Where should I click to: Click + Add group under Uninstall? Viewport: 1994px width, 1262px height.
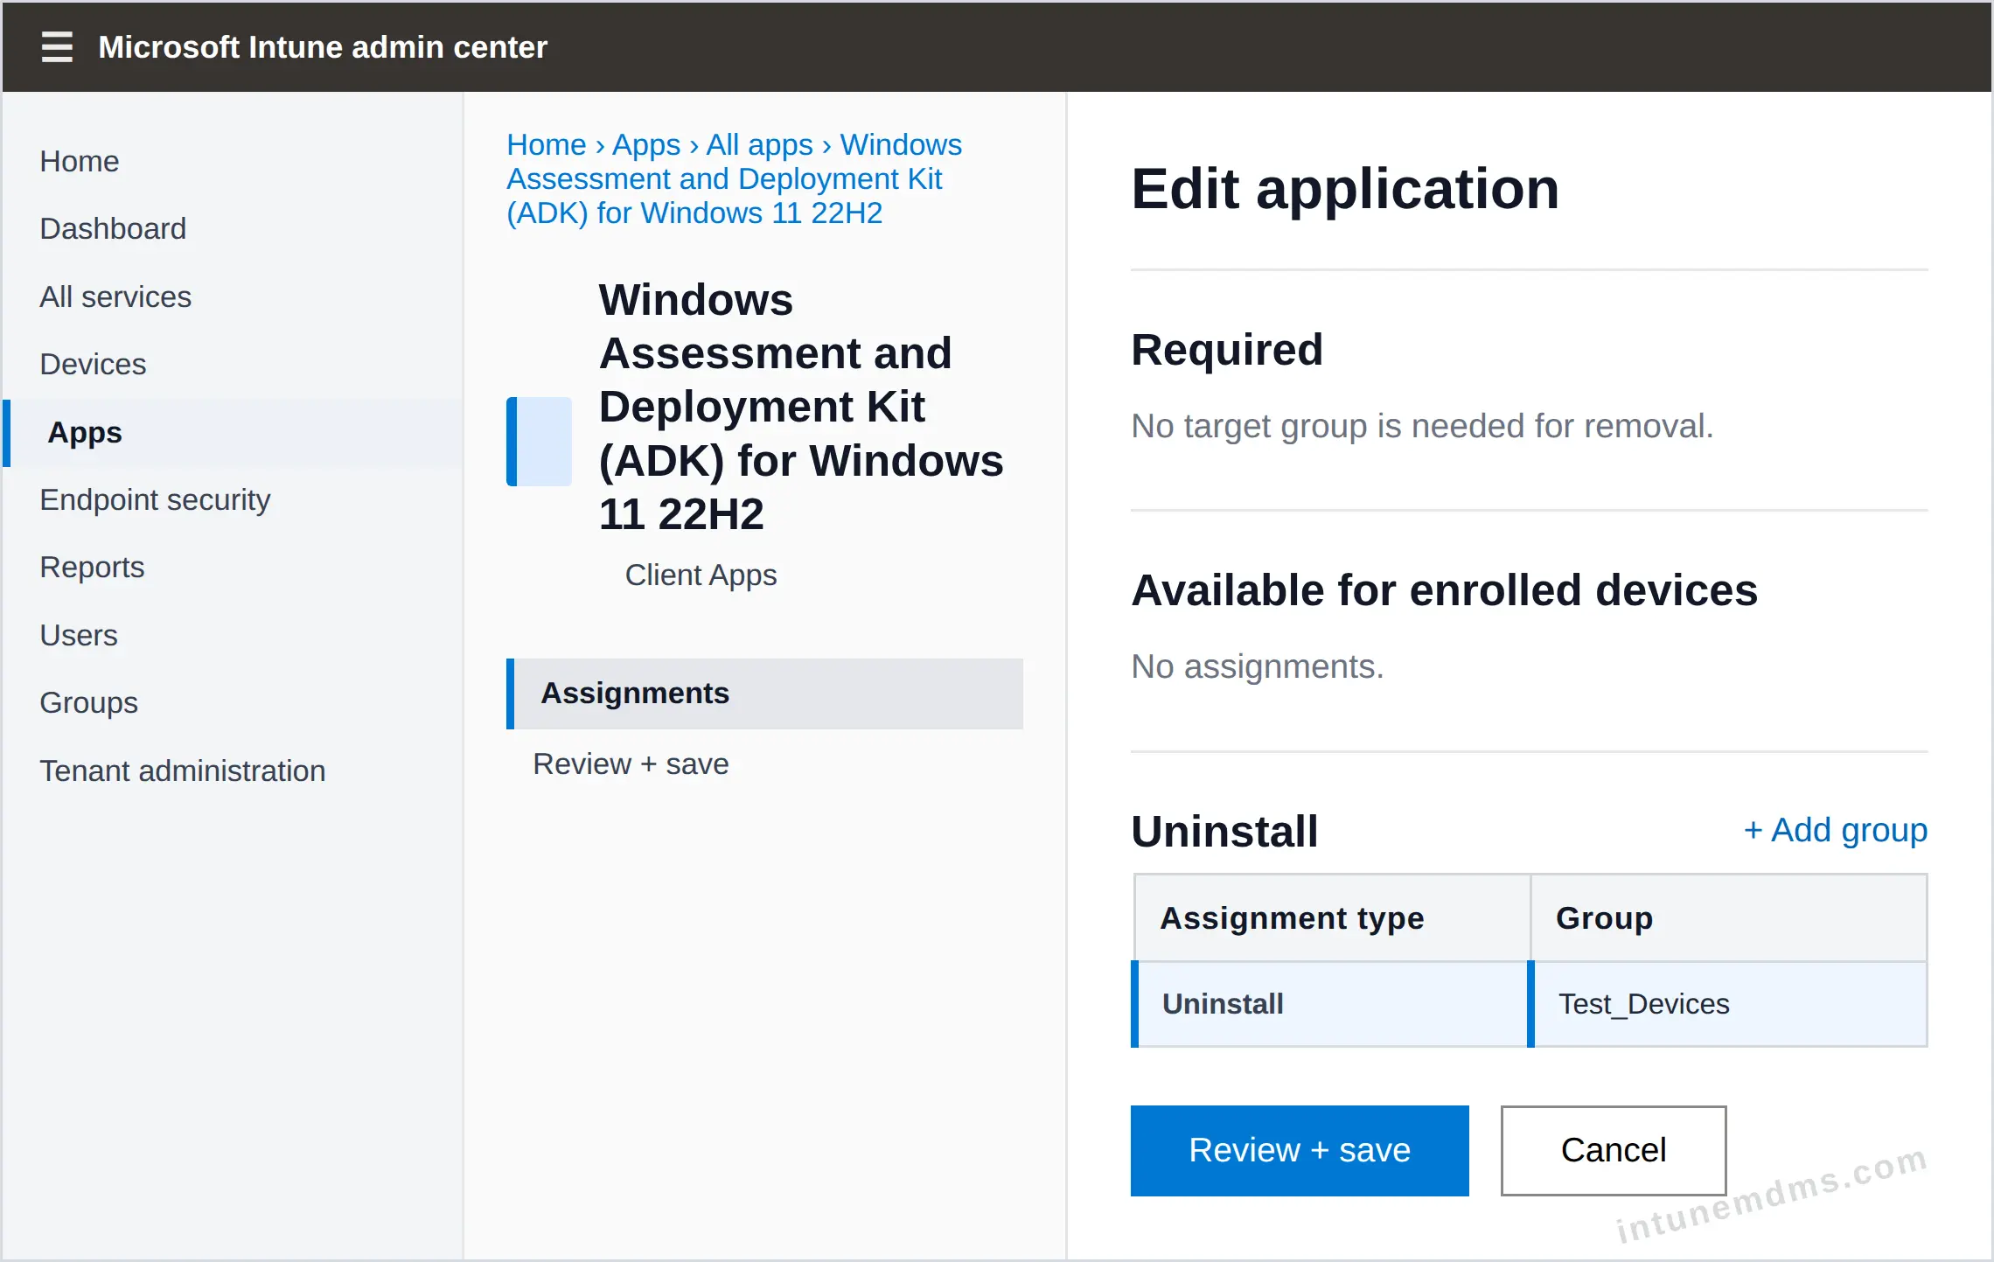coord(1836,829)
